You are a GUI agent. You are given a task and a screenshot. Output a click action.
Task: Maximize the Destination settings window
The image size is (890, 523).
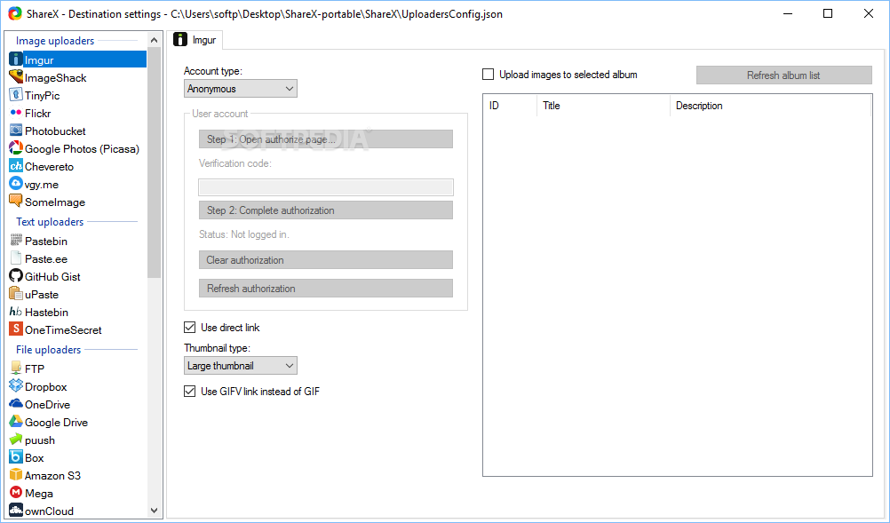828,13
